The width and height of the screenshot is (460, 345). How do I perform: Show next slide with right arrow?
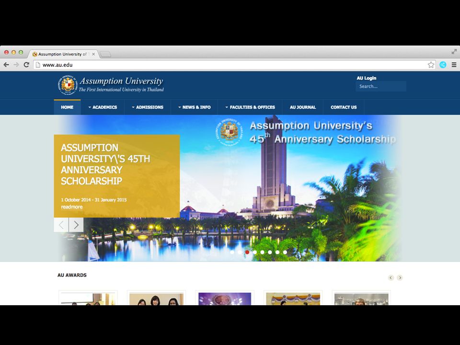coord(76,225)
